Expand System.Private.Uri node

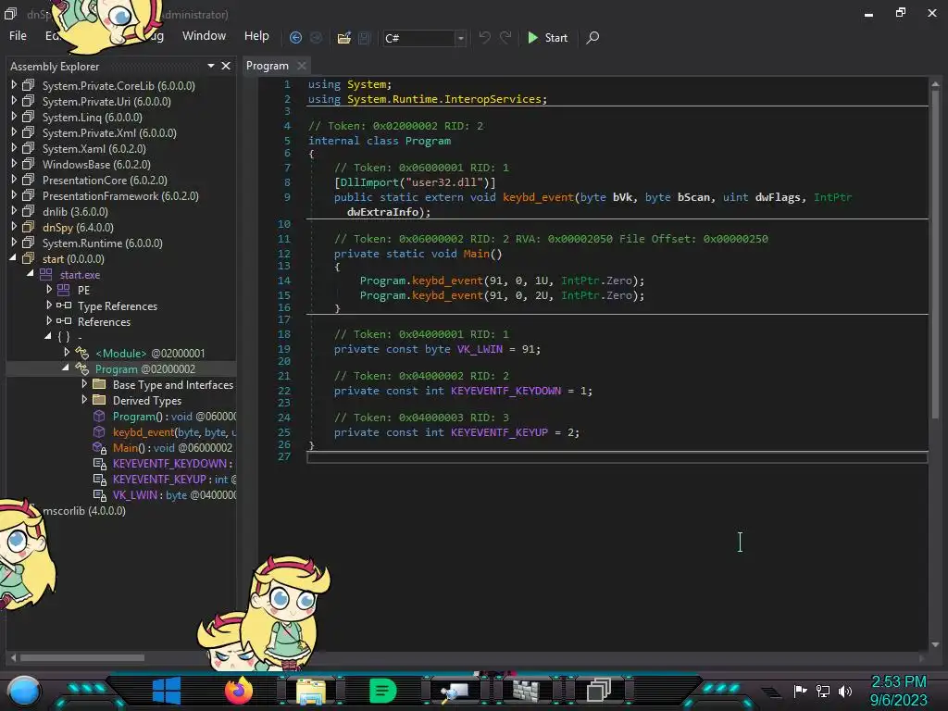pos(14,101)
